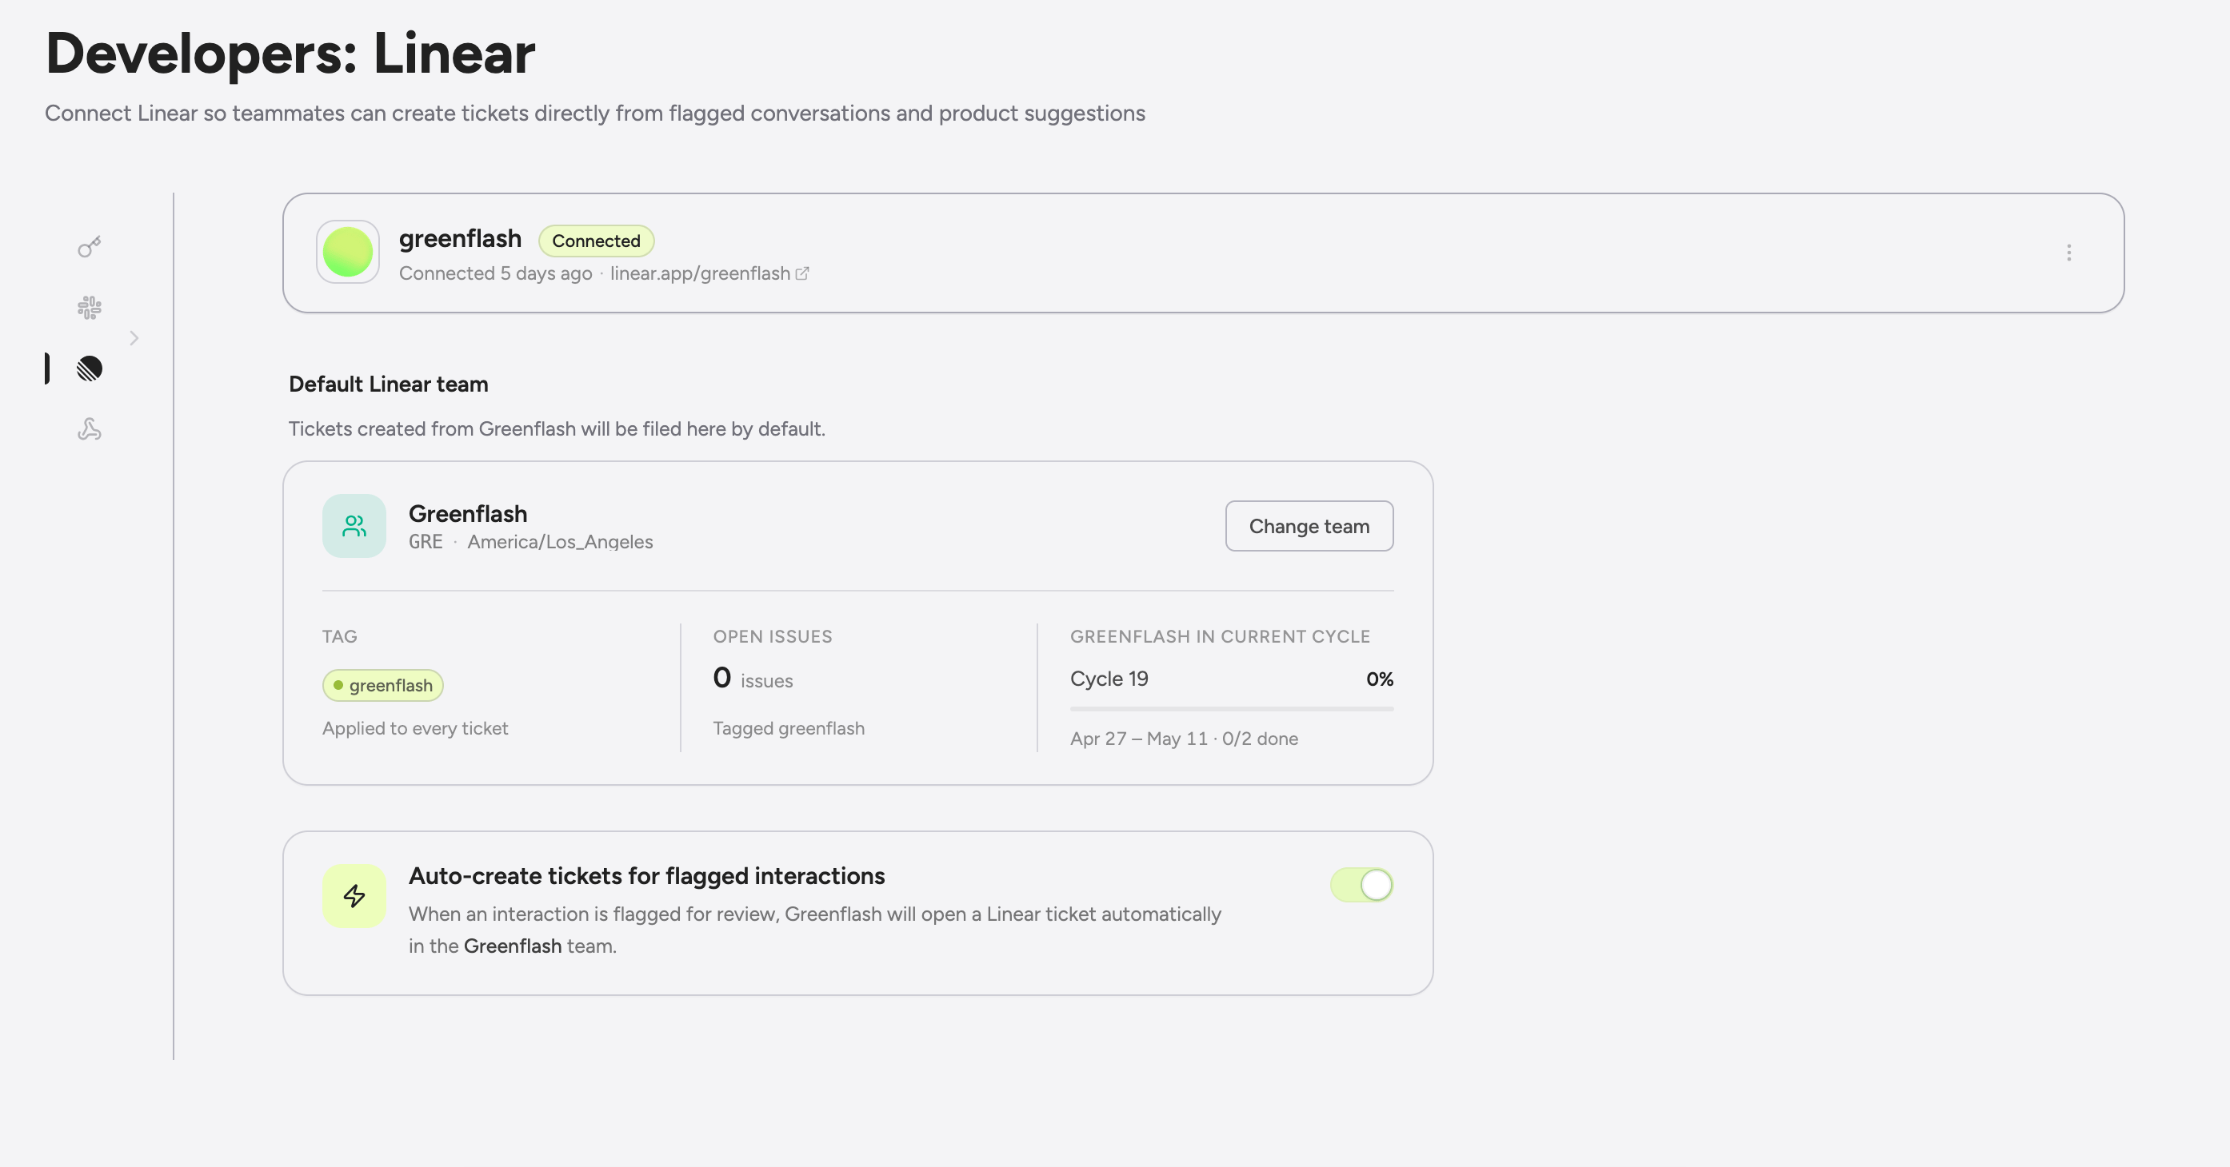2230x1167 pixels.
Task: Click the Cycle 19 progress bar
Action: click(1231, 708)
